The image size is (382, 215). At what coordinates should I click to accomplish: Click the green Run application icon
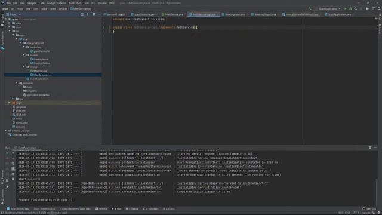(x=345, y=8)
